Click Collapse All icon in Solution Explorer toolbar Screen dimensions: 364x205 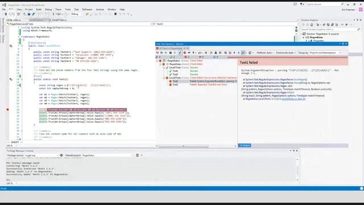tap(332, 24)
